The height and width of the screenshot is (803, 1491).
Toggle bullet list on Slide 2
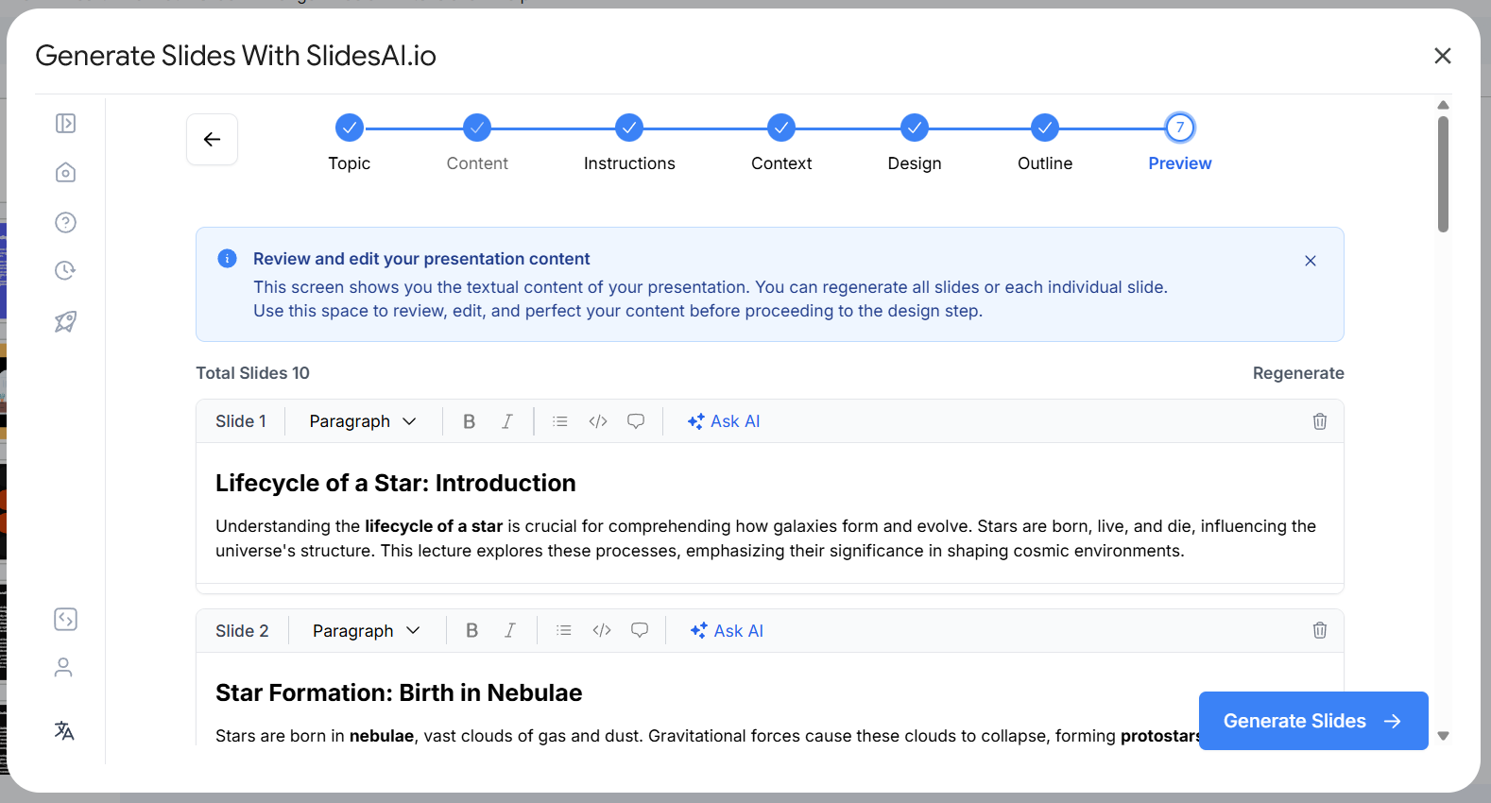(564, 630)
